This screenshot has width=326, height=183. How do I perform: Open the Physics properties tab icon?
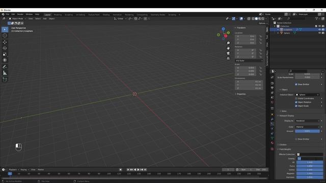[x=272, y=129]
